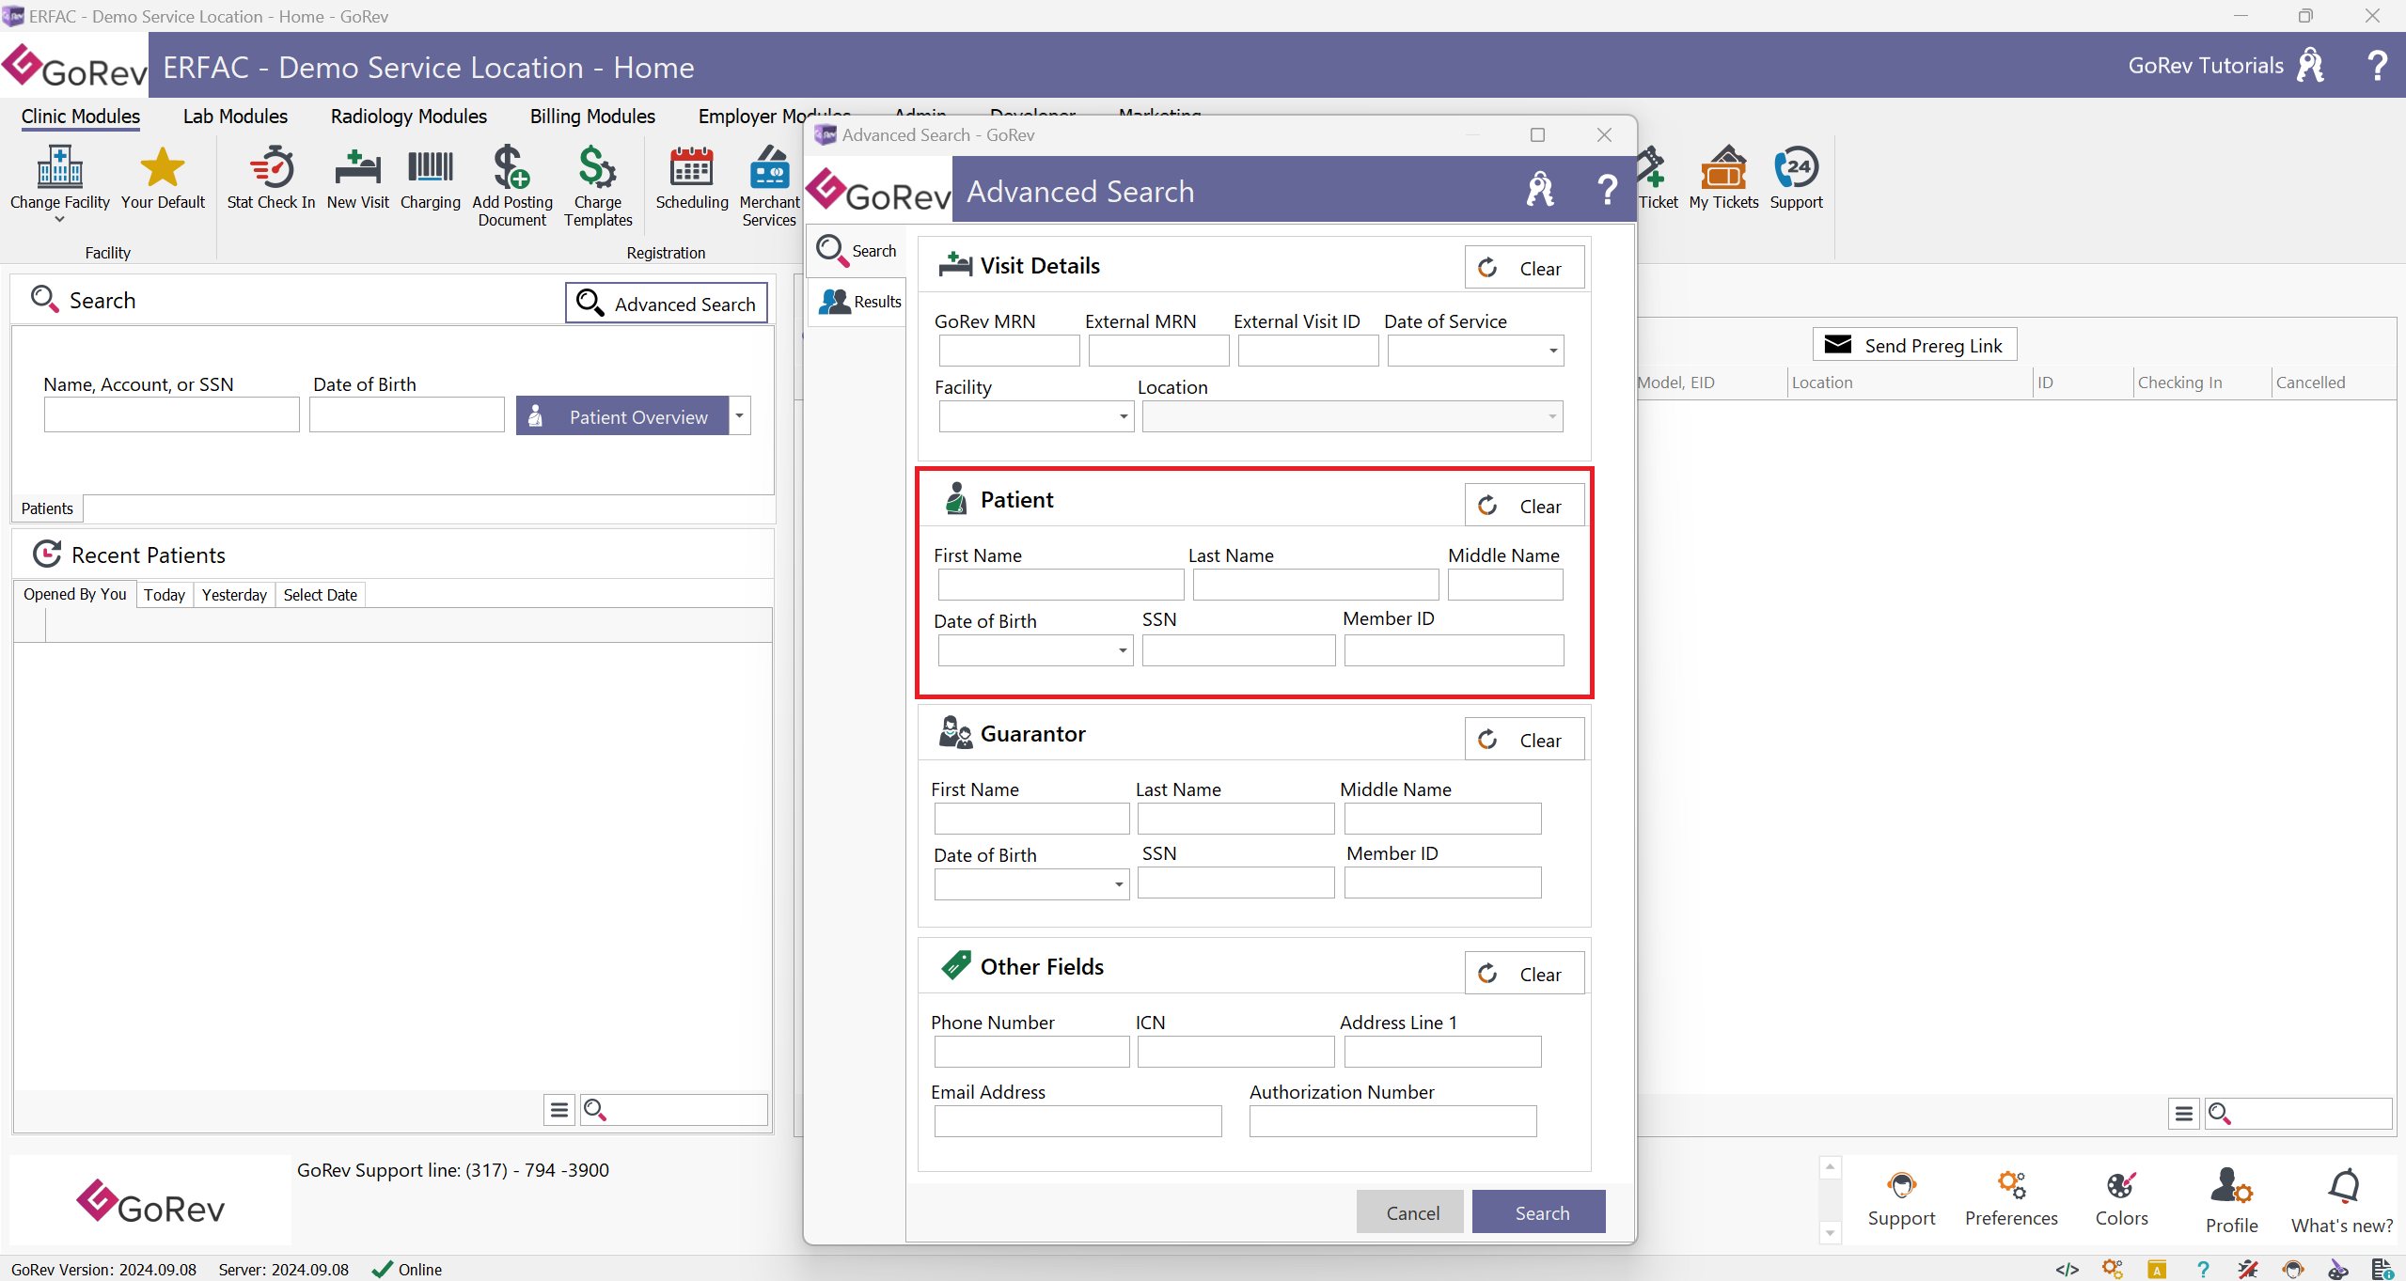Open the Location dropdown in Visit Details
This screenshot has height=1281, width=2406.
(x=1552, y=416)
